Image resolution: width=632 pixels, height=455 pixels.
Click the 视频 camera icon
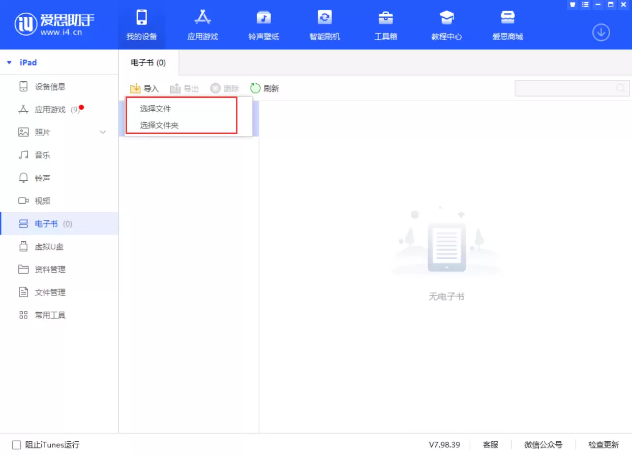coord(23,201)
